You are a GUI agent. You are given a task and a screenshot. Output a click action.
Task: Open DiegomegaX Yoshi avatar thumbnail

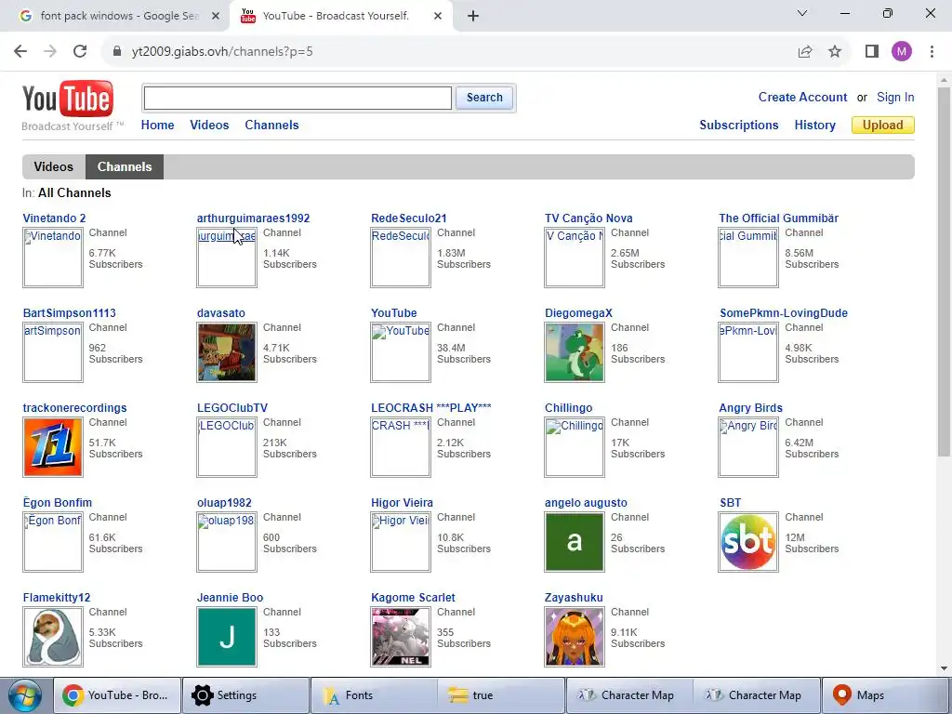tap(575, 352)
